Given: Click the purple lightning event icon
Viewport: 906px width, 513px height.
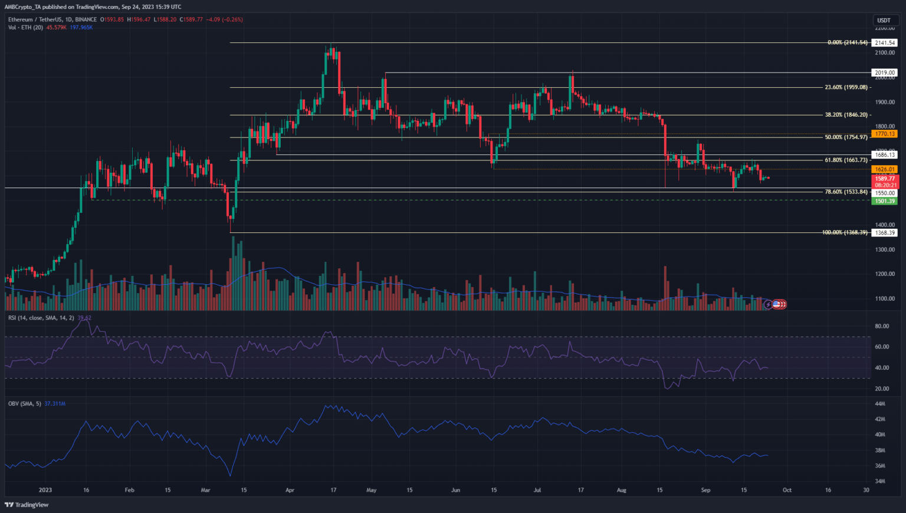Looking at the screenshot, I should coord(768,304).
